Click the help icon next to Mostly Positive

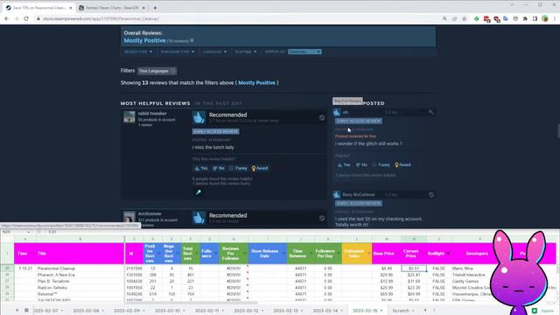pos(192,41)
